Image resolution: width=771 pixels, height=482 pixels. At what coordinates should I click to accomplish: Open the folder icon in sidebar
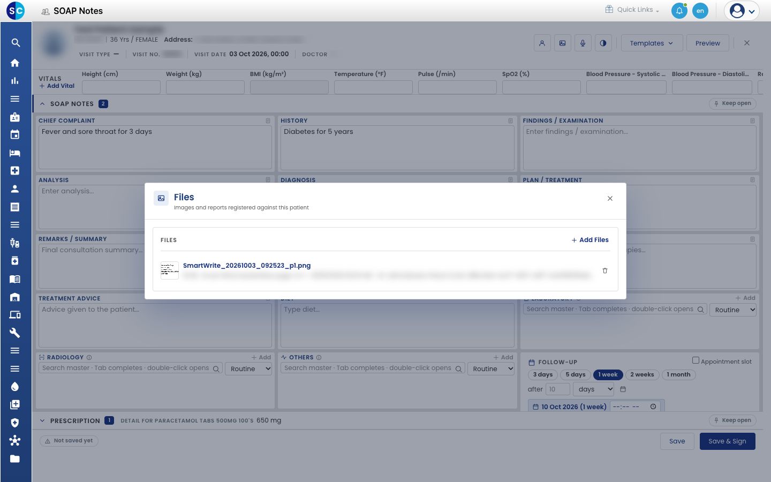[15, 458]
